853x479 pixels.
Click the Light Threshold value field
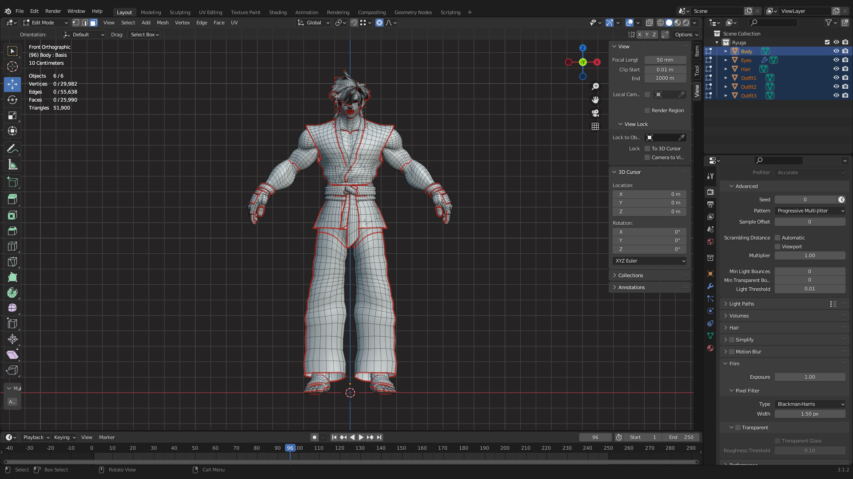(810, 289)
